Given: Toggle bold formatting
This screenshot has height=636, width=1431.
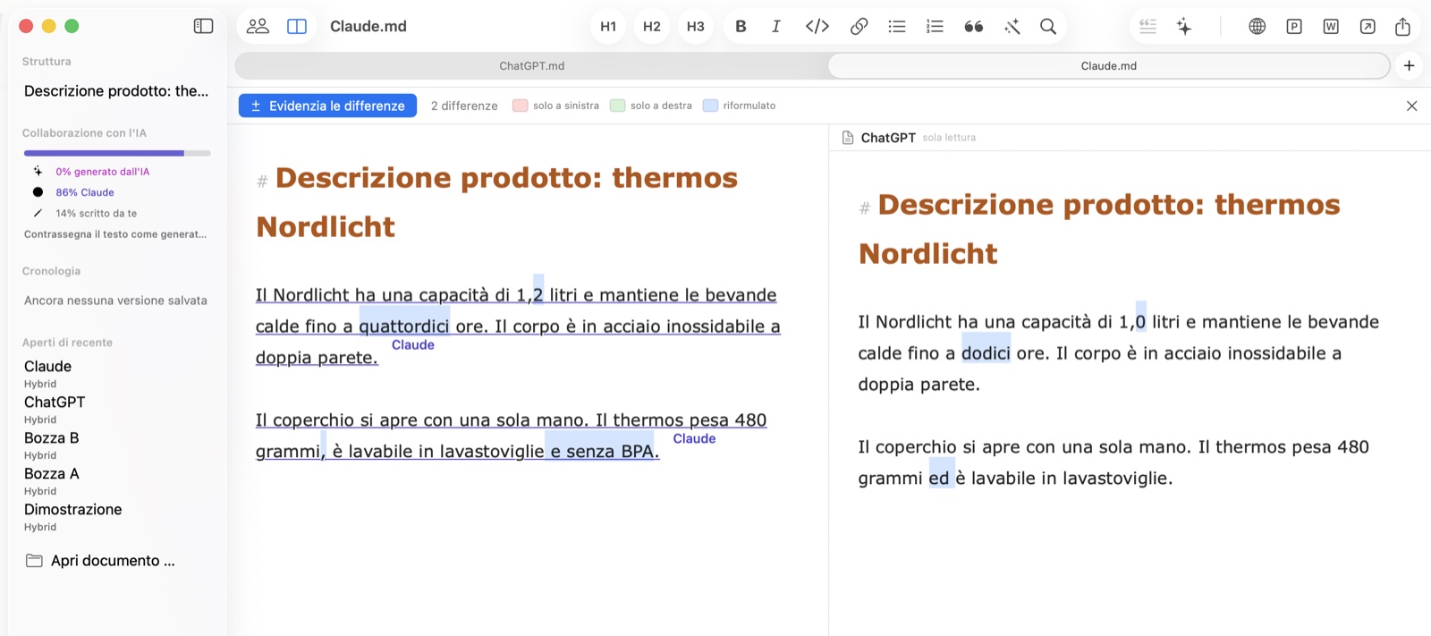Looking at the screenshot, I should [x=741, y=26].
